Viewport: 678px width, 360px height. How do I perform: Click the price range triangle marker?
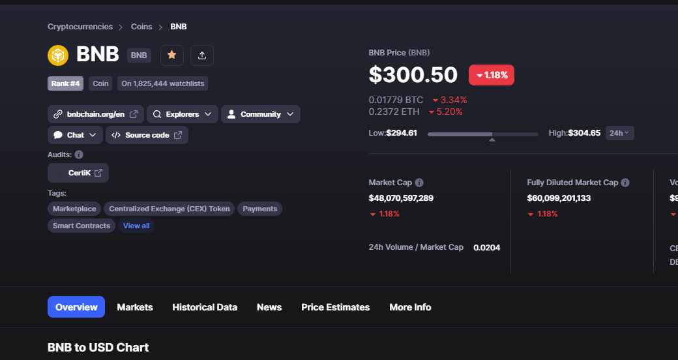pyautogui.click(x=492, y=140)
